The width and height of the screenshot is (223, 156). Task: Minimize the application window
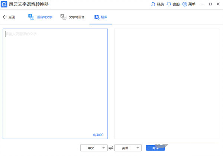coord(203,4)
